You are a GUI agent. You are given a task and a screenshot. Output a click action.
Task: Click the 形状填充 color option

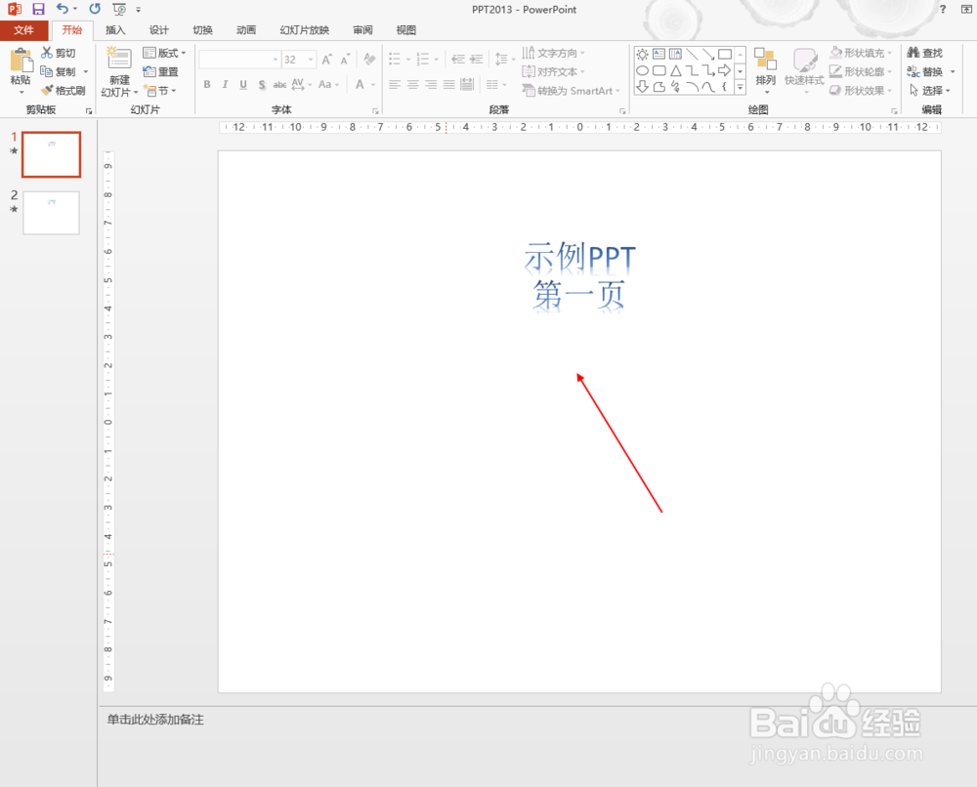pyautogui.click(x=860, y=52)
